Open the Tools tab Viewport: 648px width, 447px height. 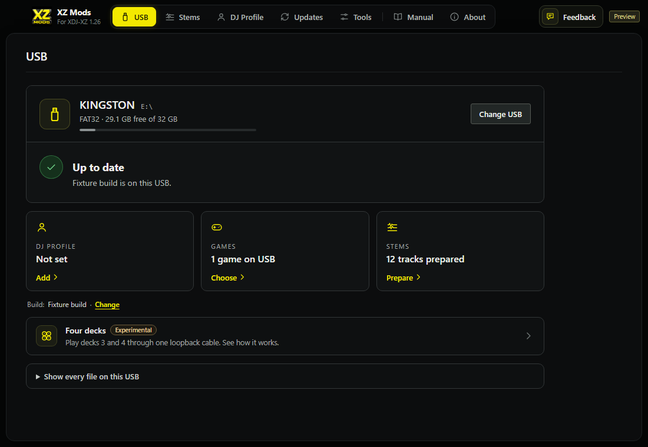(x=356, y=17)
